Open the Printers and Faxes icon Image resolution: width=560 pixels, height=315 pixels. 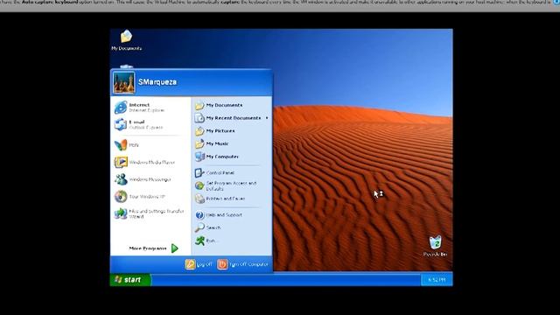coord(199,199)
